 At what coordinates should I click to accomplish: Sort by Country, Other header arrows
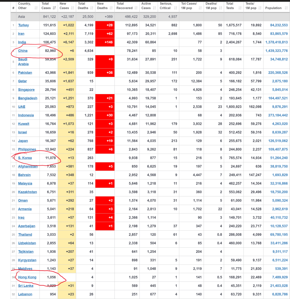[36, 8]
